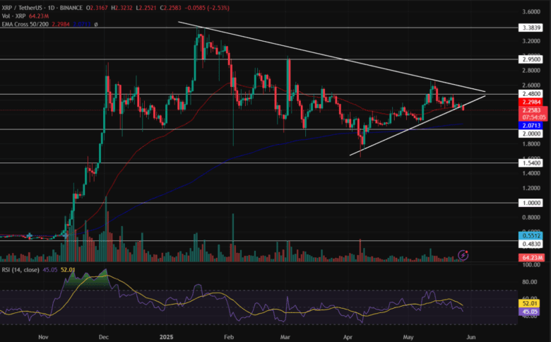Select the EMA Cross 50/200 indicator legend

pos(25,24)
